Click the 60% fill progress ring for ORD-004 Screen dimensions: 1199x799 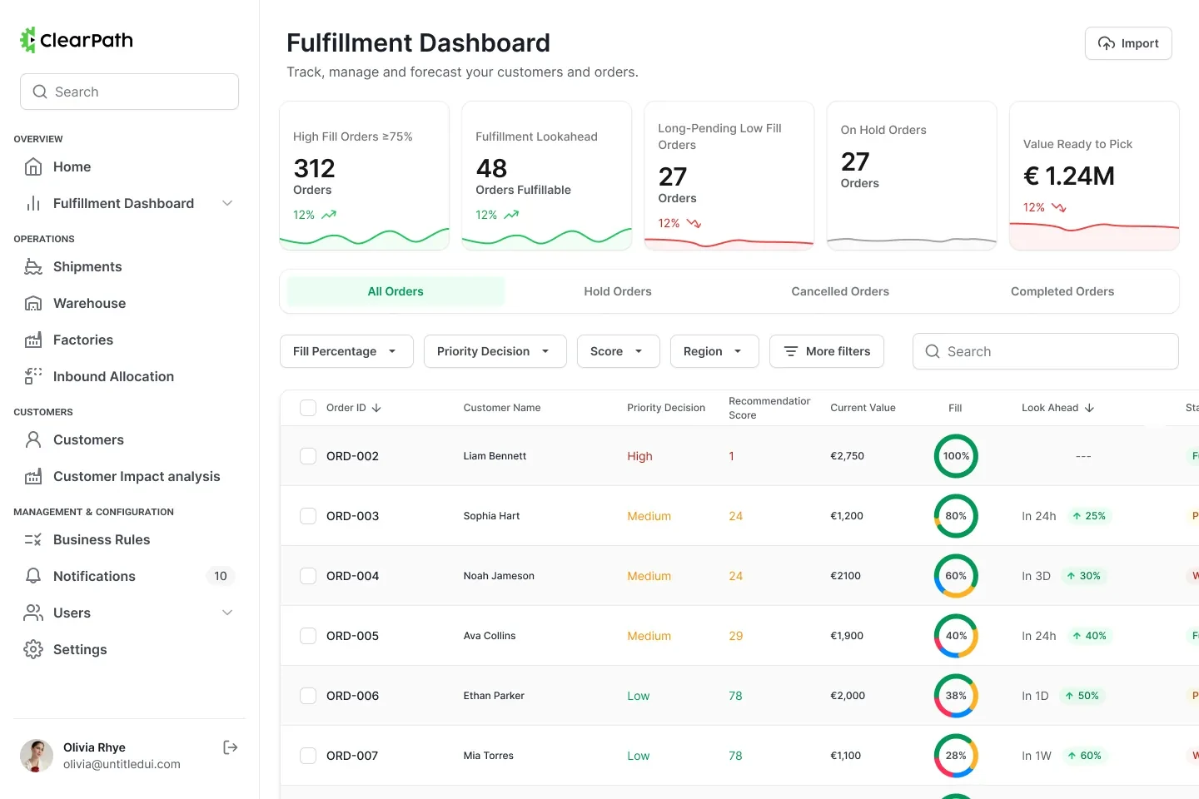pyautogui.click(x=956, y=576)
